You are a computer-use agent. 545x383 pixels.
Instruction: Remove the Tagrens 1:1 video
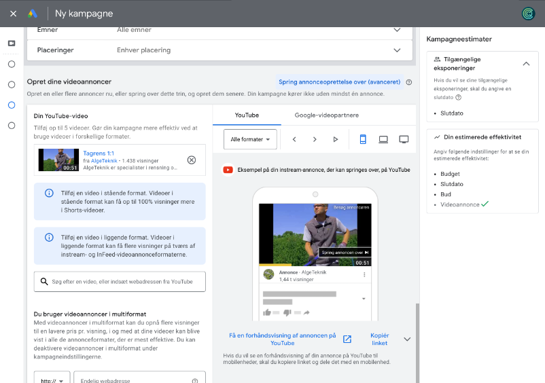[x=191, y=160]
